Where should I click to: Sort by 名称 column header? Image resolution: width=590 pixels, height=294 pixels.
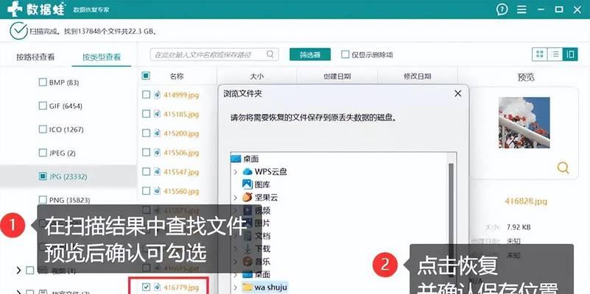177,76
